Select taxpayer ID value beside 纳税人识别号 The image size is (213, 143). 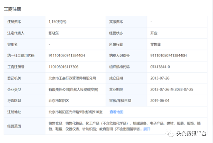[169, 56]
